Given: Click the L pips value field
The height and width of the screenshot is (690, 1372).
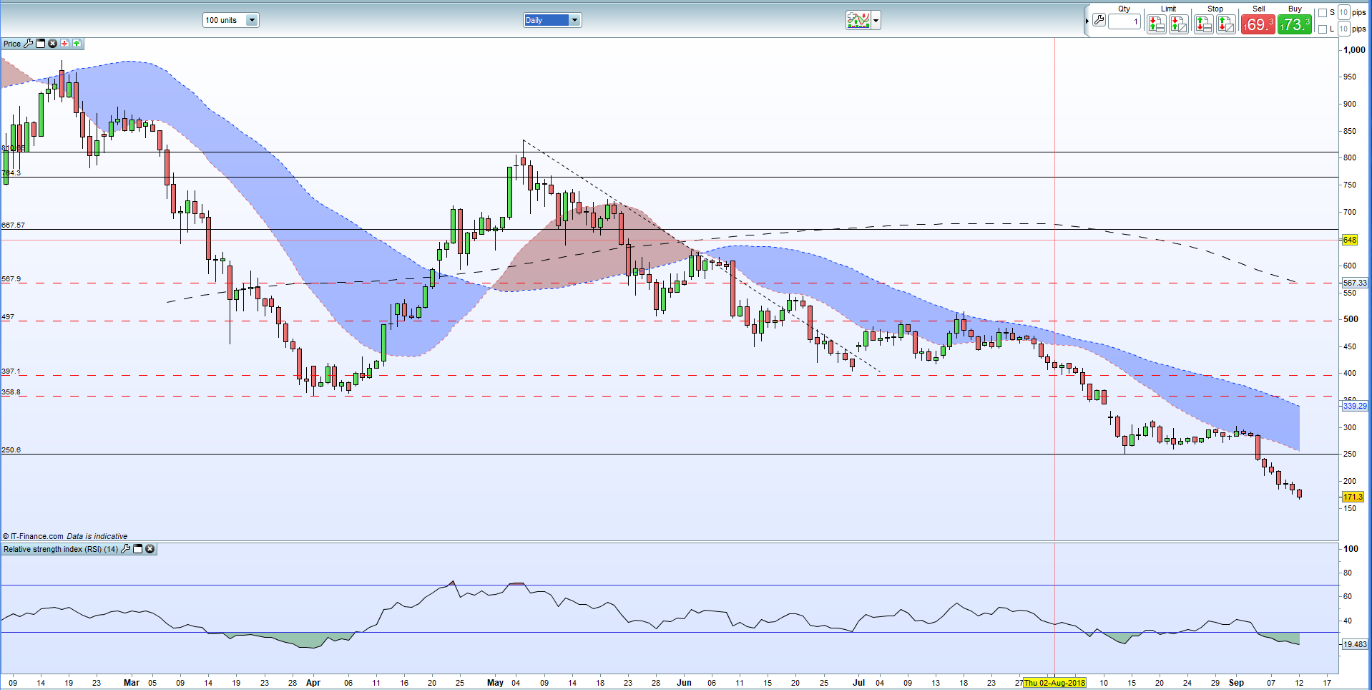Looking at the screenshot, I should pyautogui.click(x=1344, y=29).
